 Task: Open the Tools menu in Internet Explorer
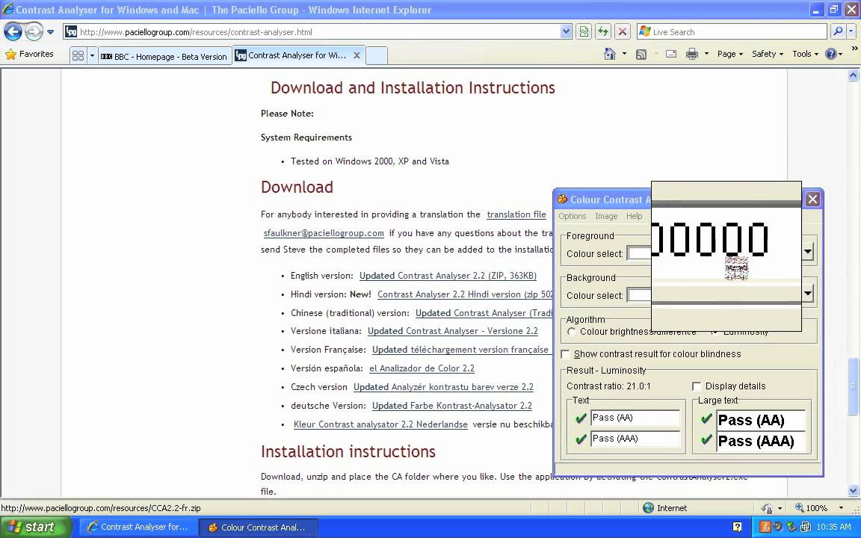pos(805,54)
